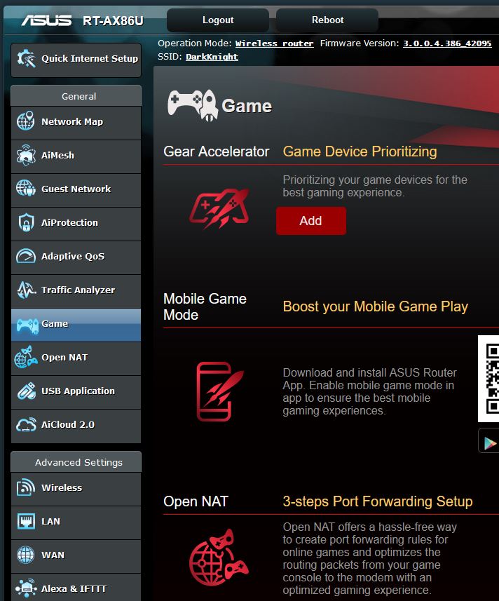Open AiCloud 2.0 cloud icon
The width and height of the screenshot is (499, 601).
point(26,425)
